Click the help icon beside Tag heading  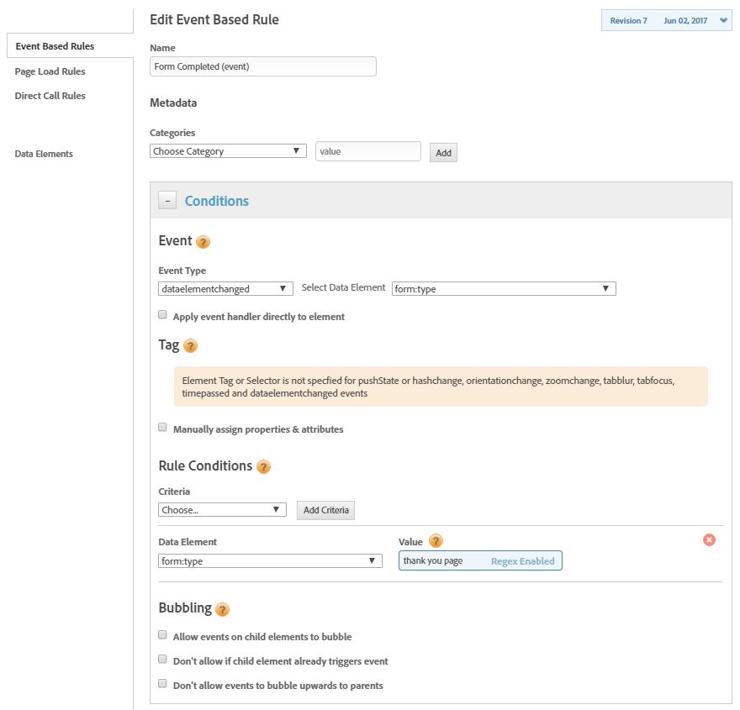point(190,346)
